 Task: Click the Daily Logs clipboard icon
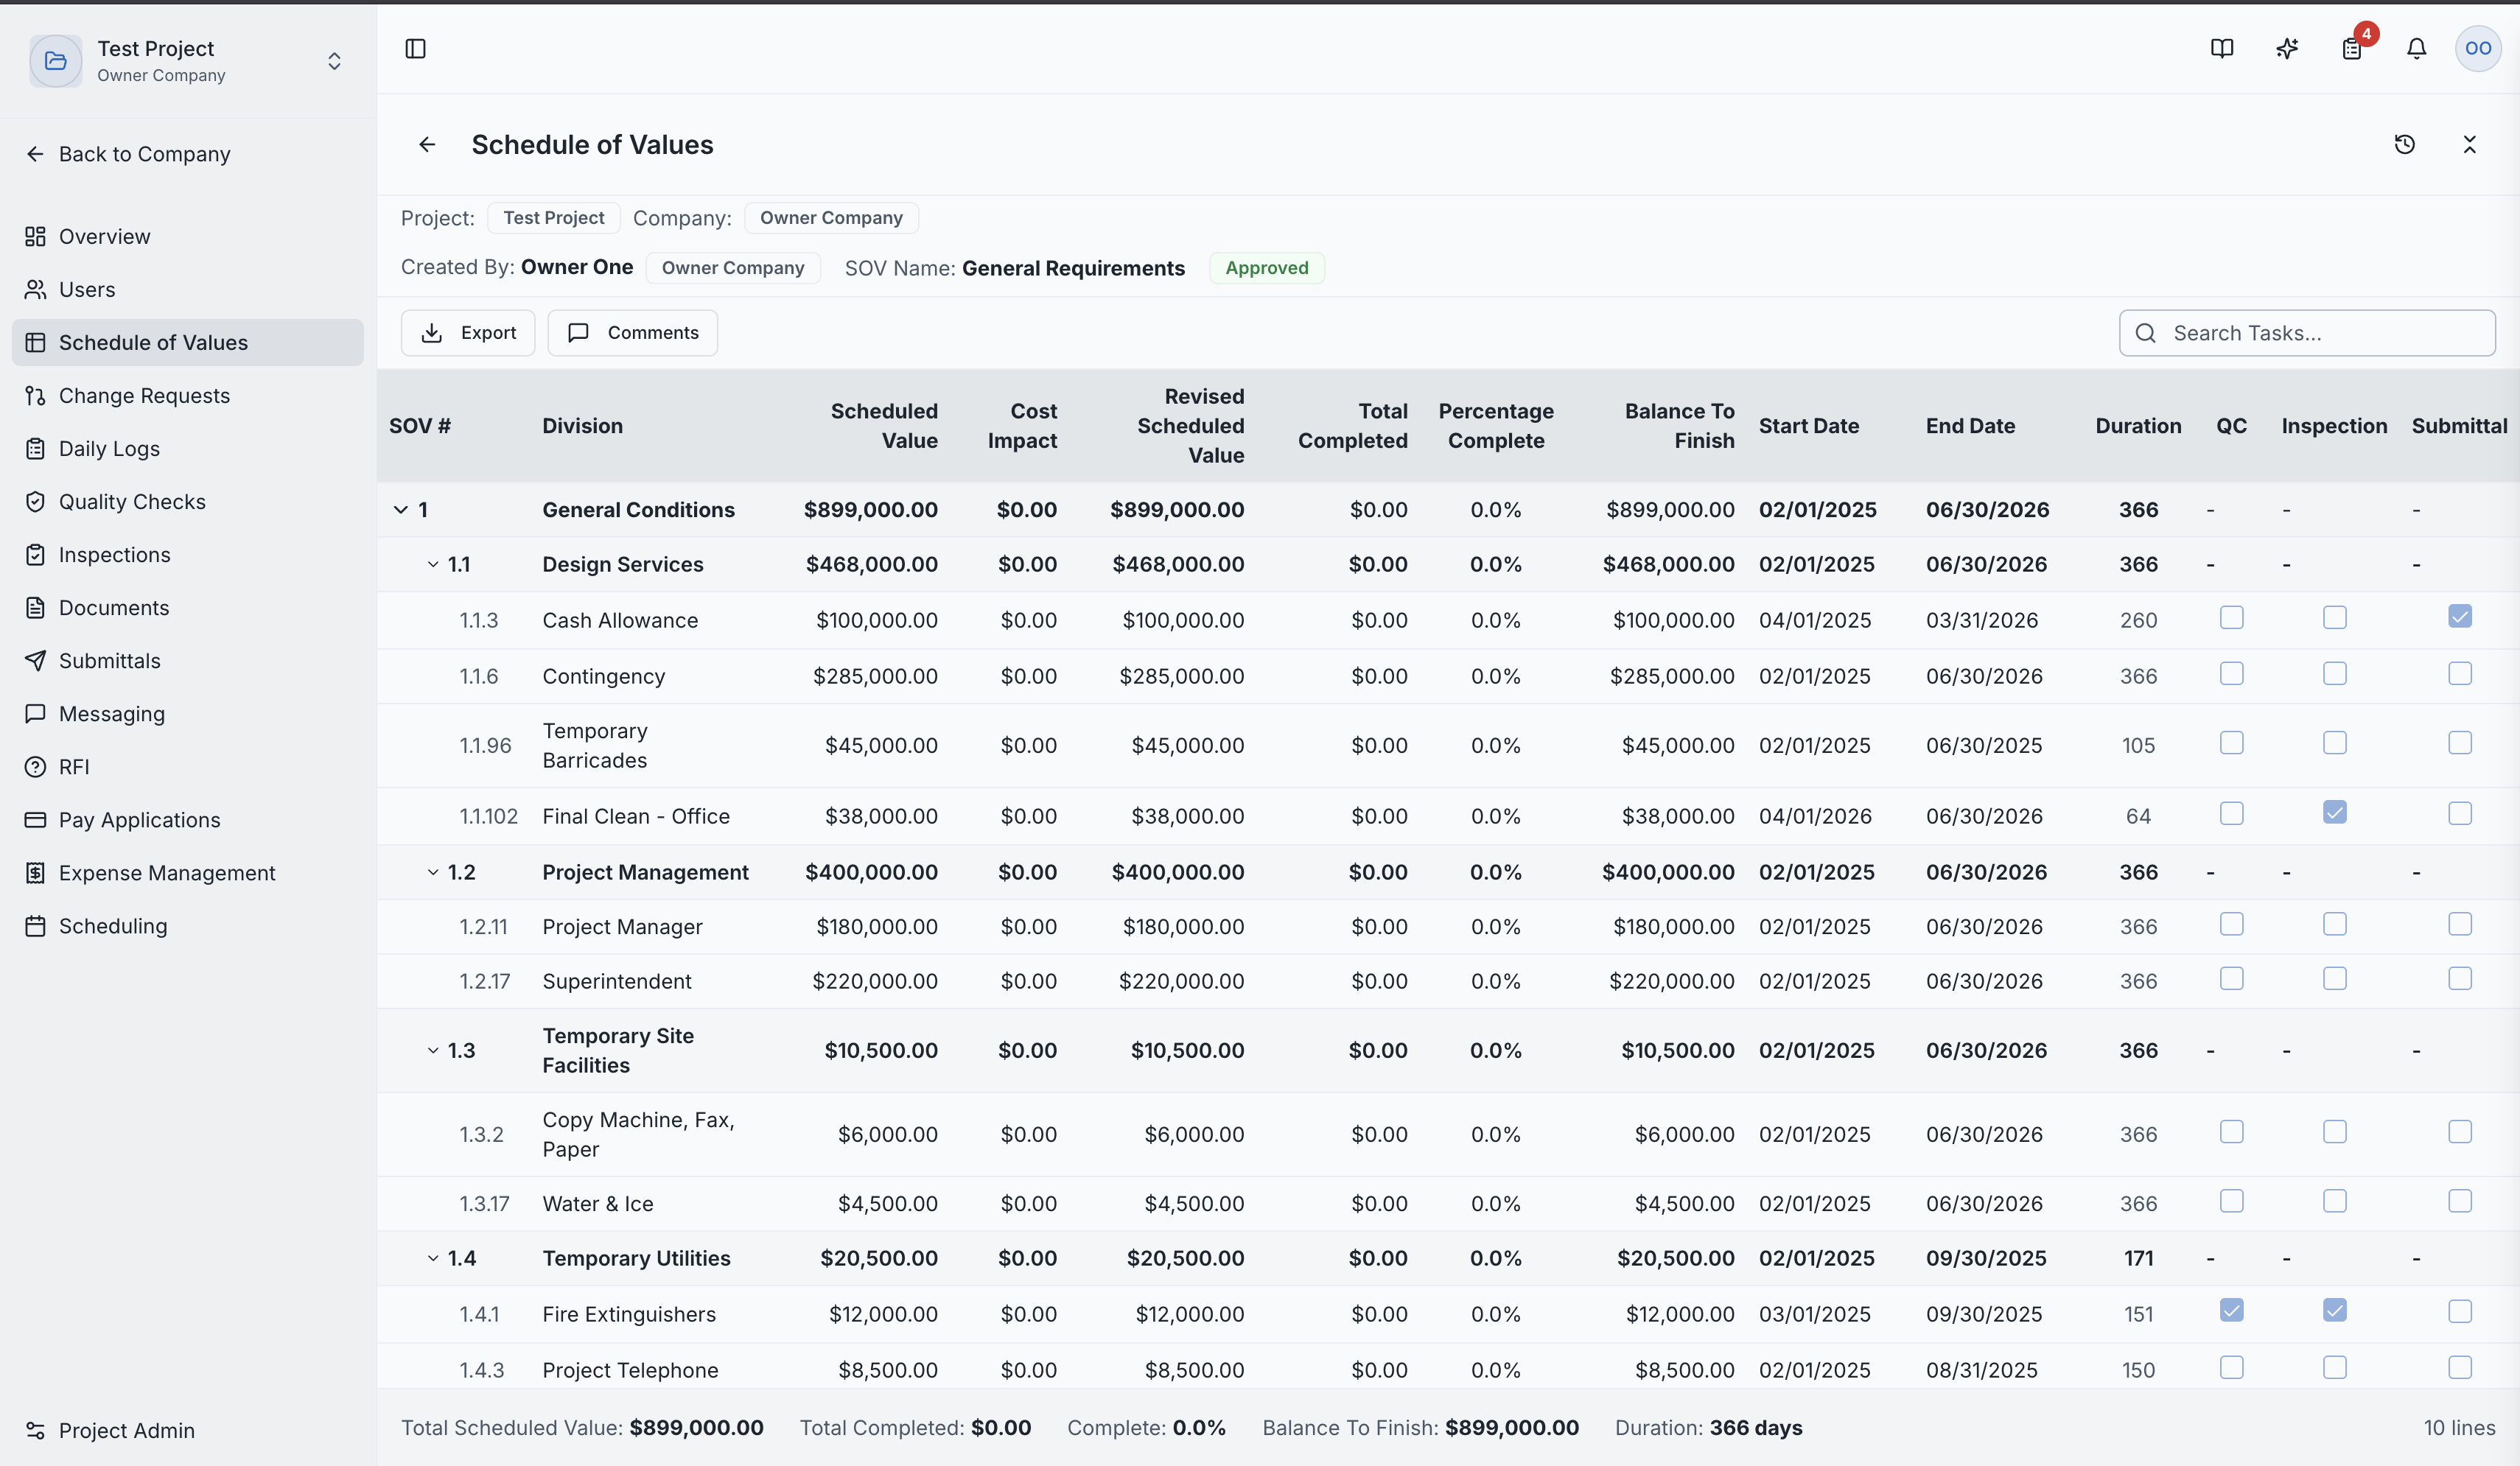pos(35,449)
